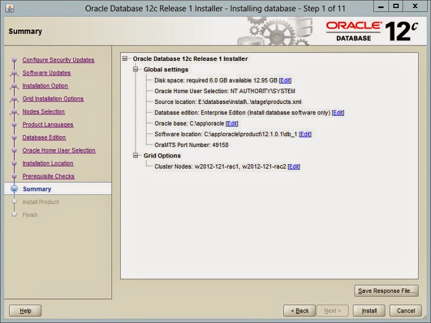Click the Install Product step label
The width and height of the screenshot is (431, 323).
(x=41, y=202)
